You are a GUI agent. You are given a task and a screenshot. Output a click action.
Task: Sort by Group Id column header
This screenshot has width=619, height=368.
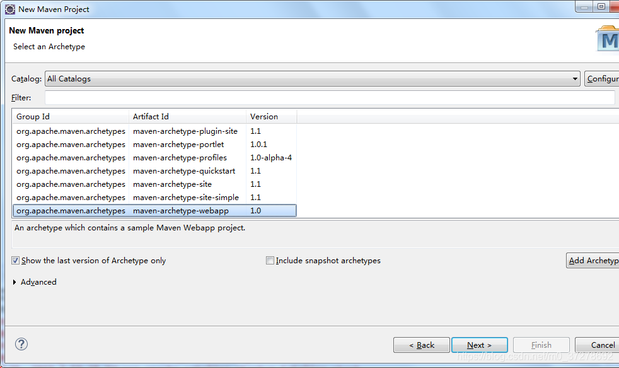click(70, 117)
